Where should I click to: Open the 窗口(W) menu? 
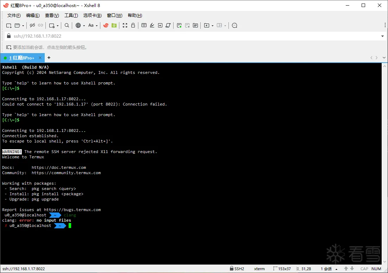pos(114,15)
